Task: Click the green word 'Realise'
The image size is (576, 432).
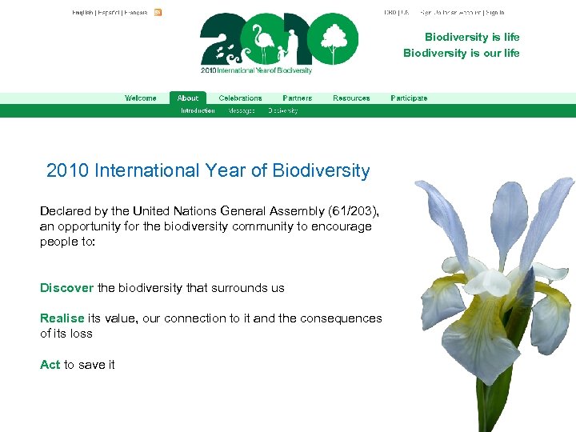Action: [x=62, y=318]
